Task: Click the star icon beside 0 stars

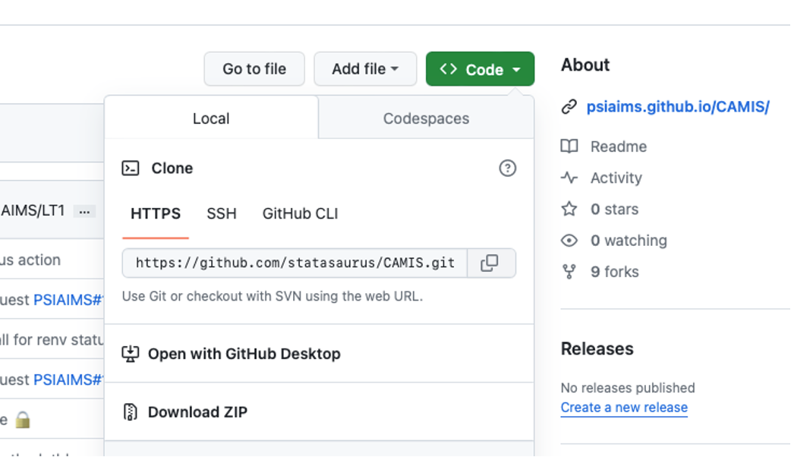Action: click(x=569, y=209)
